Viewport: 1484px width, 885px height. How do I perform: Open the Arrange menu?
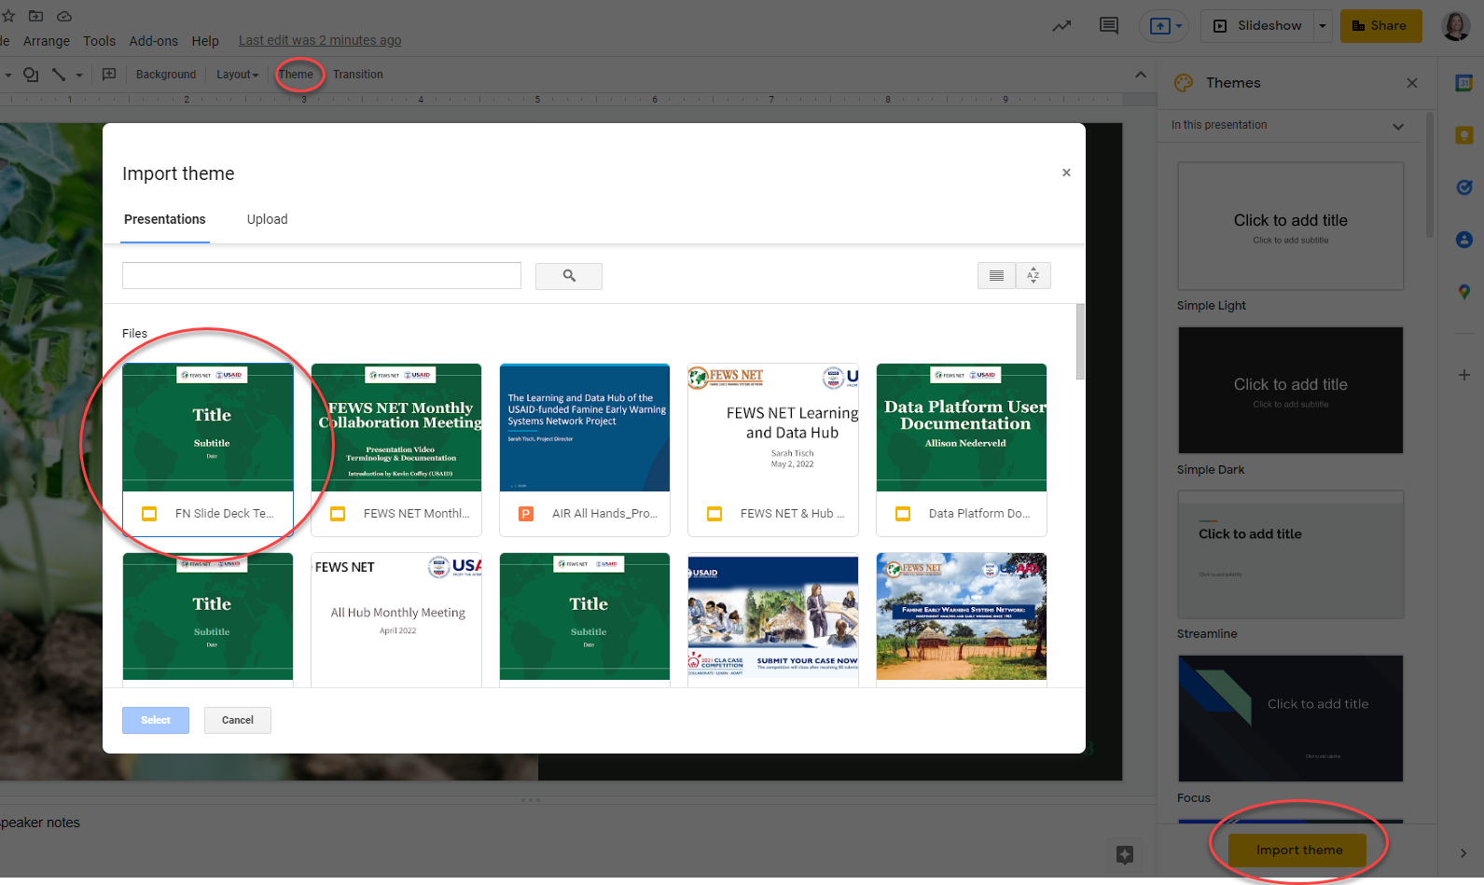(x=47, y=41)
